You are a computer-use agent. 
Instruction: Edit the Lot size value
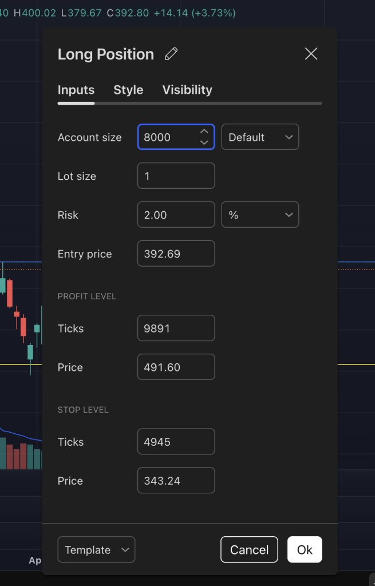[x=176, y=176]
